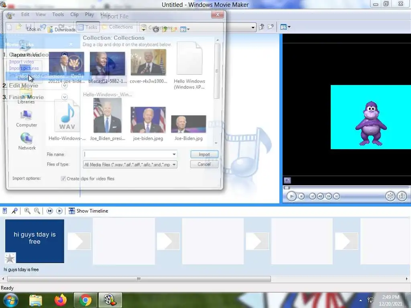Launch Firefox from the taskbar
The height and width of the screenshot is (308, 411).
coord(61,300)
